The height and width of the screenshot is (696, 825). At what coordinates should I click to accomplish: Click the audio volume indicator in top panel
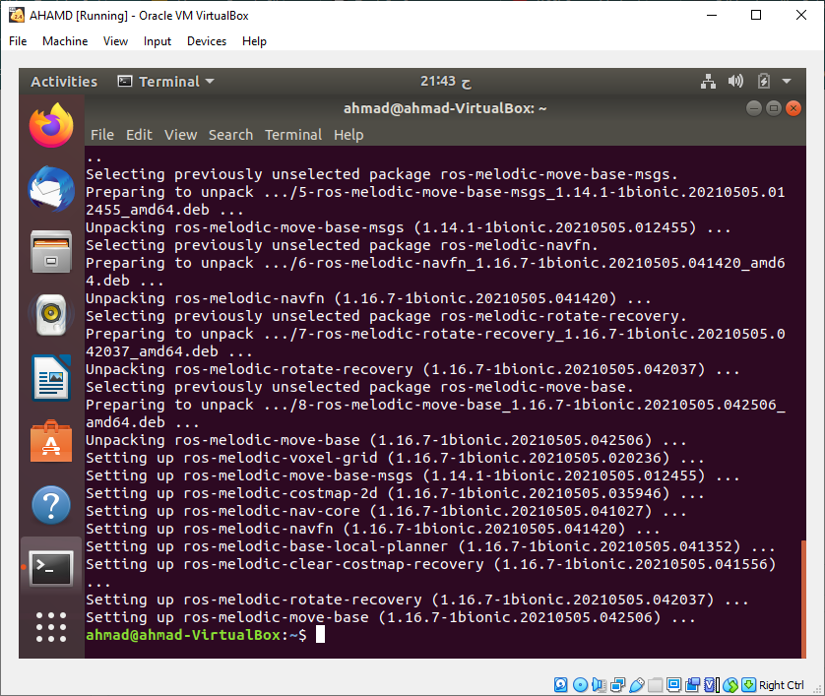pos(736,81)
